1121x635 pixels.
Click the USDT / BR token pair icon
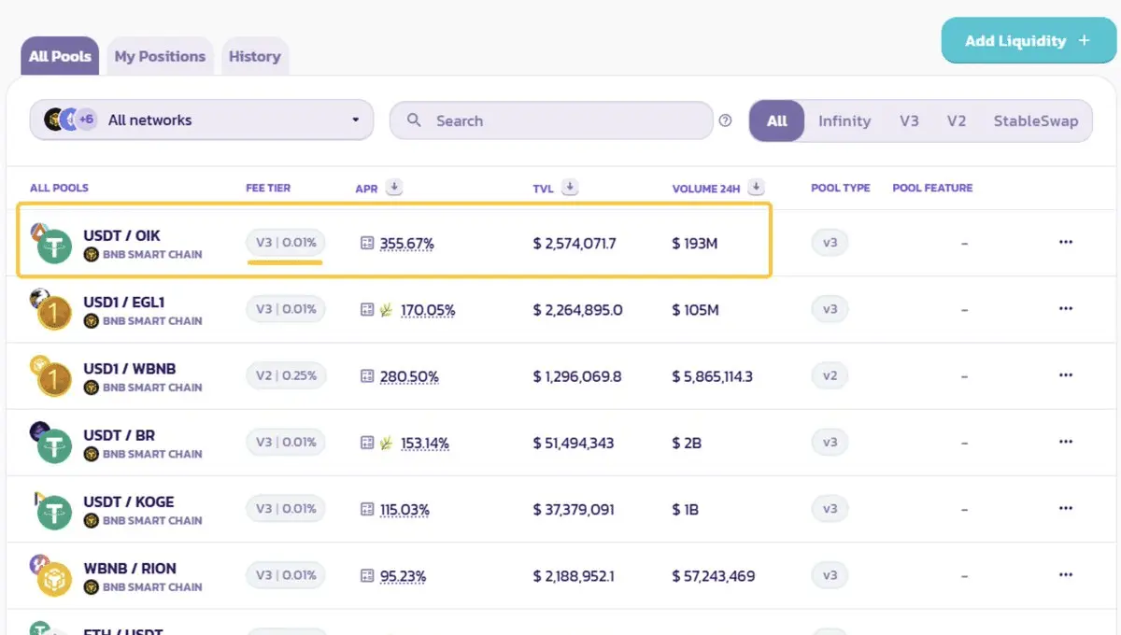point(51,442)
